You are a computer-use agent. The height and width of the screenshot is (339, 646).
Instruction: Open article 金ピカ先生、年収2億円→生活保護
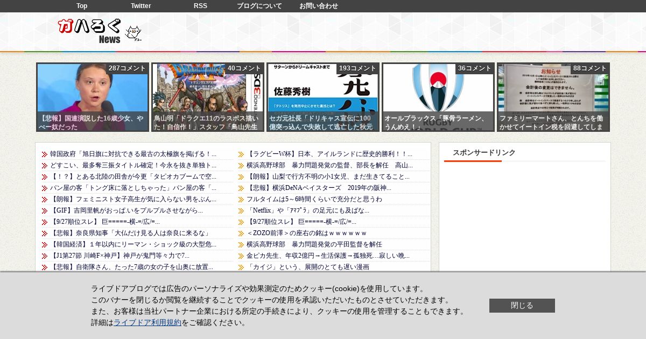coord(328,256)
